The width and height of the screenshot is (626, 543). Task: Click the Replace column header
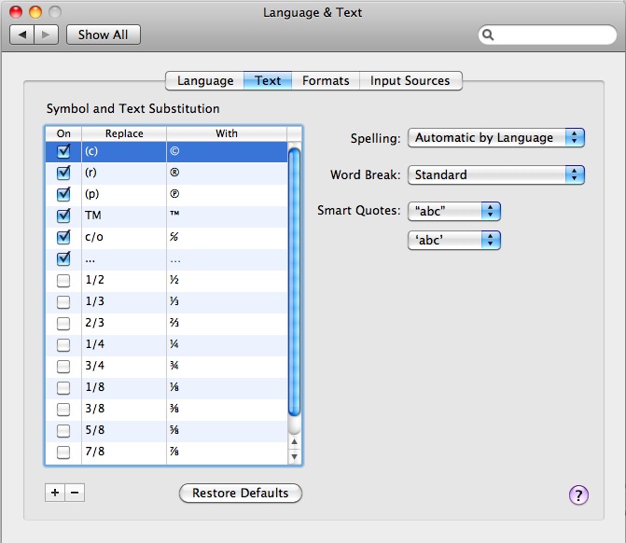click(x=124, y=133)
